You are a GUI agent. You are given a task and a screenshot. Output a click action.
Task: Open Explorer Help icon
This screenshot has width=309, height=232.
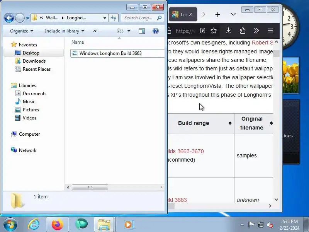click(156, 31)
